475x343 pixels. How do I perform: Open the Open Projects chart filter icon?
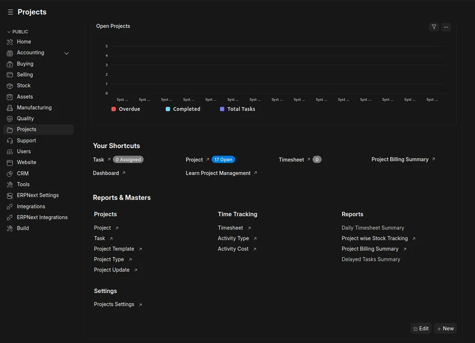tap(434, 26)
